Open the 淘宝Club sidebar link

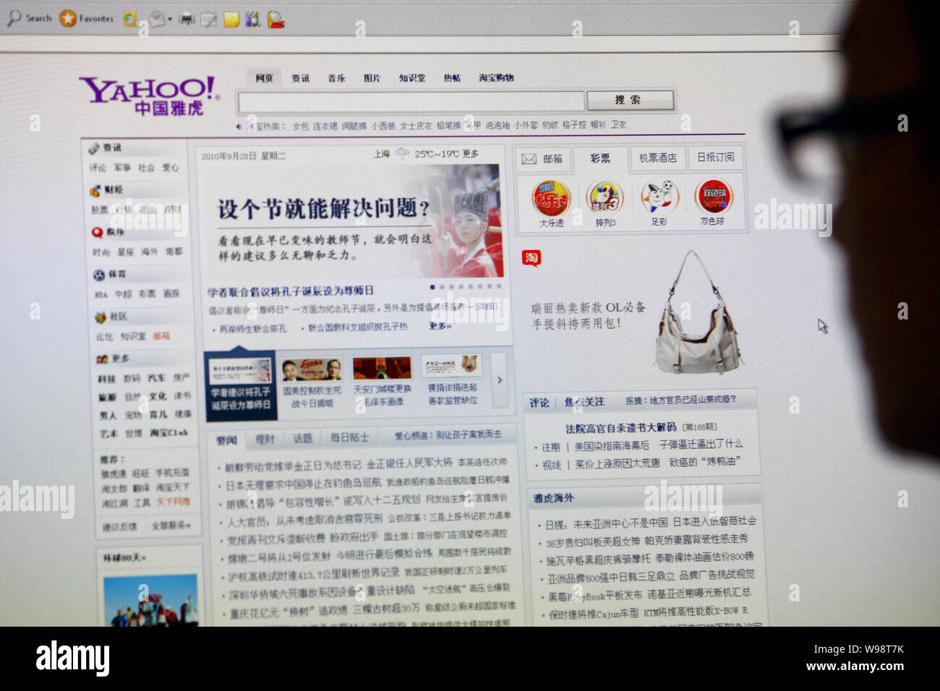(169, 433)
